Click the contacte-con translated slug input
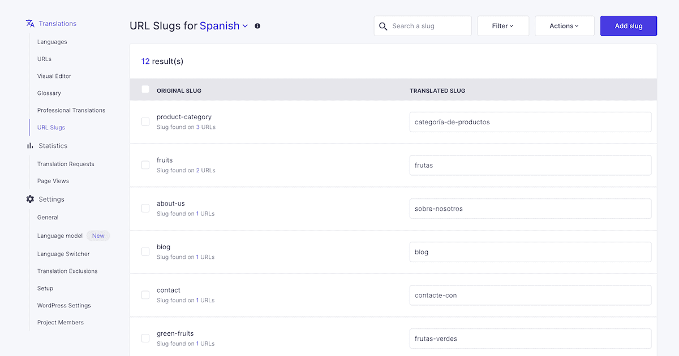 [x=530, y=295]
